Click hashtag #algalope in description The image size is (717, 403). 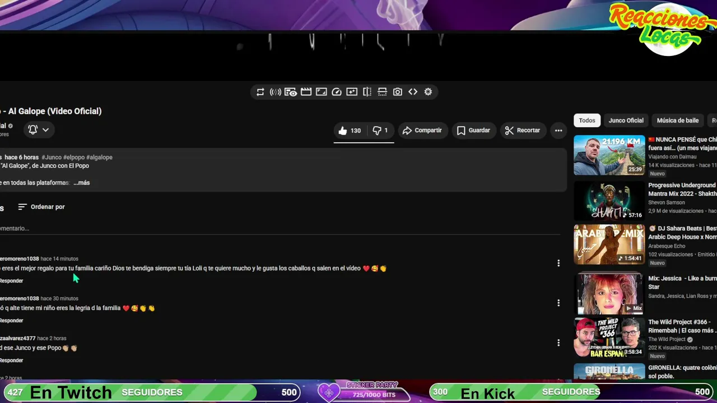[99, 157]
